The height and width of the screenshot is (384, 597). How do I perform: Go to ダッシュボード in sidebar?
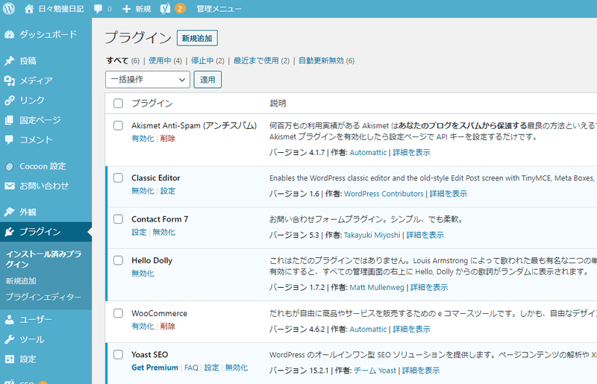(x=48, y=34)
